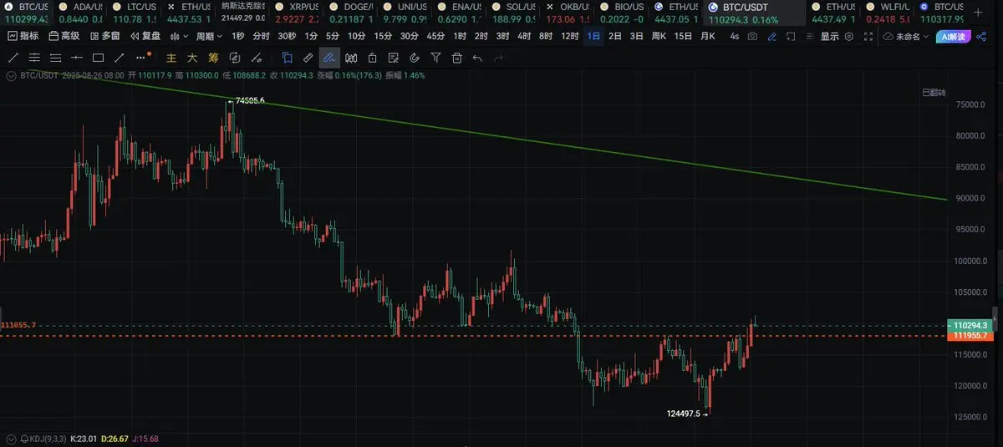This screenshot has height=447, width=1003.
Task: Select the 1秒 interval
Action: click(238, 36)
